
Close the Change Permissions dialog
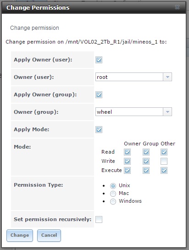177,7
